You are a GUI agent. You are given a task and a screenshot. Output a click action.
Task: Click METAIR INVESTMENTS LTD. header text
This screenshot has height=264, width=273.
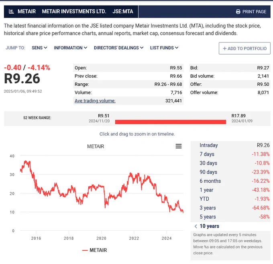74,12
